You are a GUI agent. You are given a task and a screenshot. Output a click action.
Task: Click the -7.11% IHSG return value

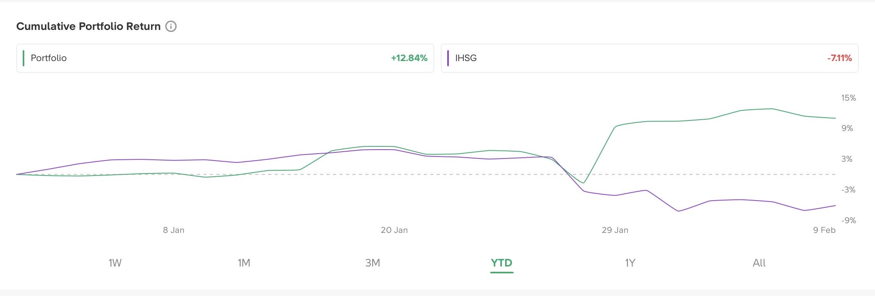[839, 58]
